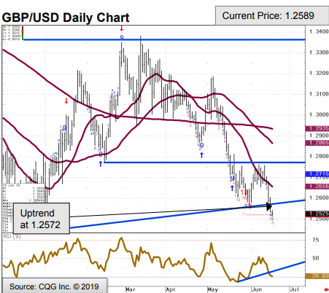Click the Apr month label on the time axis
Image resolution: width=329 pixels, height=293 pixels.
click(x=171, y=289)
